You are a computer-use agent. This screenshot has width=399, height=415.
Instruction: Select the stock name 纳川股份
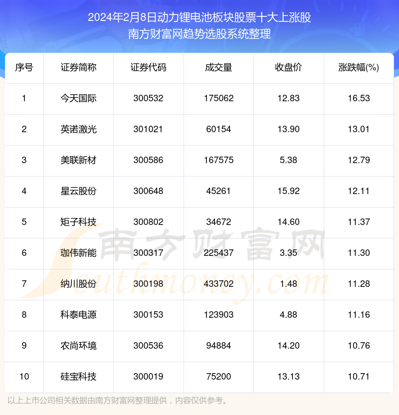point(79,284)
